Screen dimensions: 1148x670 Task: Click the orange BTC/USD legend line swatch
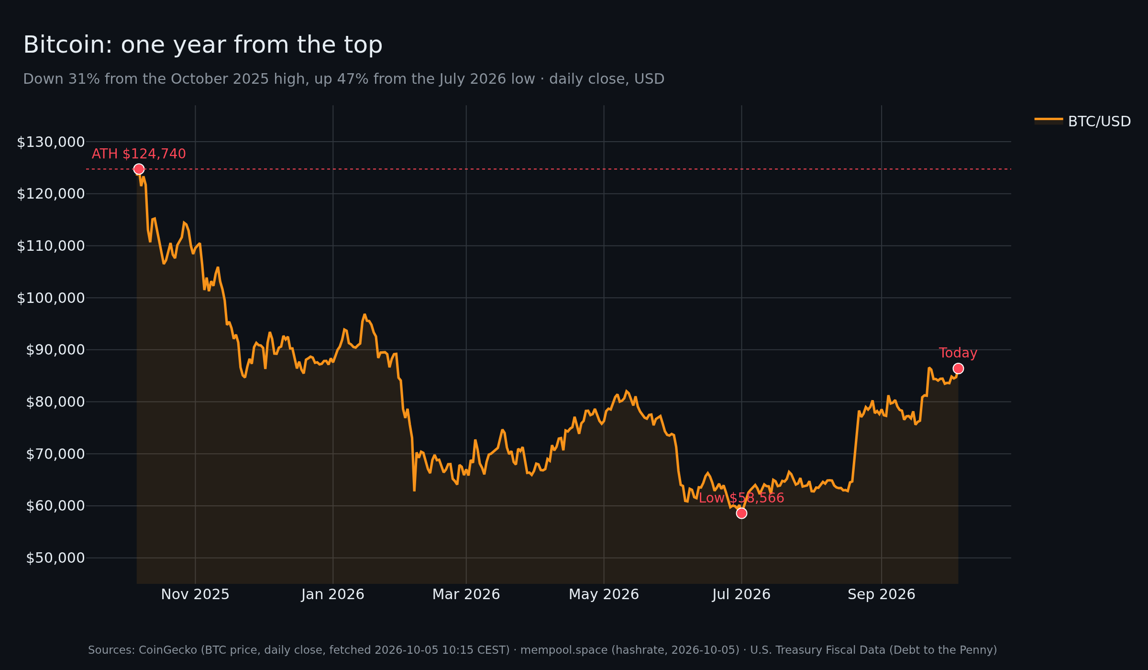[x=1049, y=119]
